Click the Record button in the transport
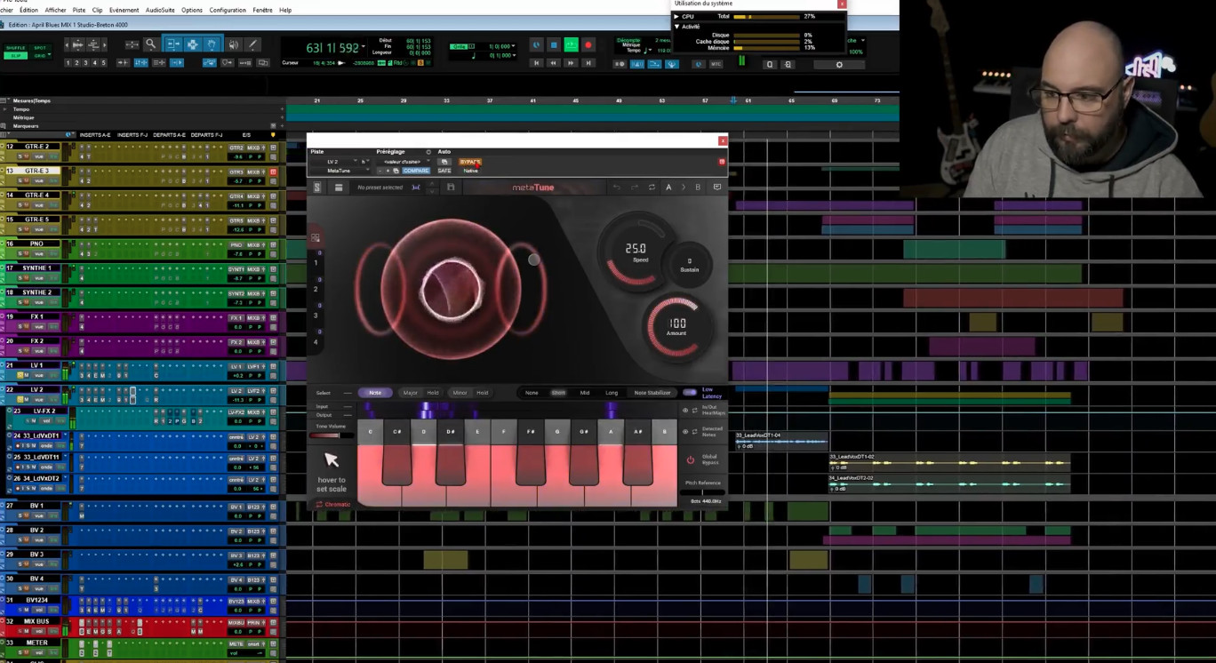 tap(588, 44)
